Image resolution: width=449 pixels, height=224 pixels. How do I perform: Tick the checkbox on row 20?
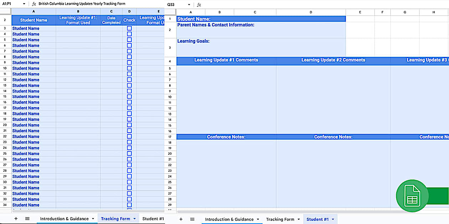(129, 125)
